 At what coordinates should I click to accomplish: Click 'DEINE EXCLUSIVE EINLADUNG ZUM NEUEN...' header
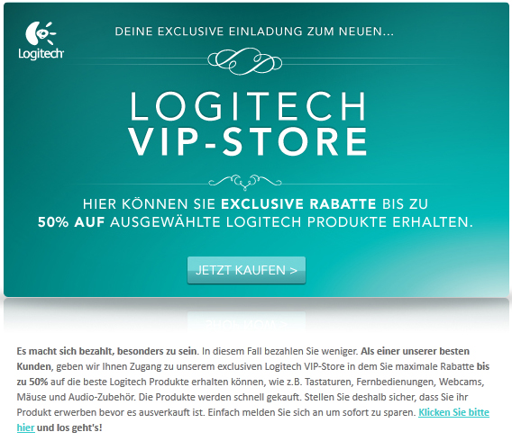point(254,31)
